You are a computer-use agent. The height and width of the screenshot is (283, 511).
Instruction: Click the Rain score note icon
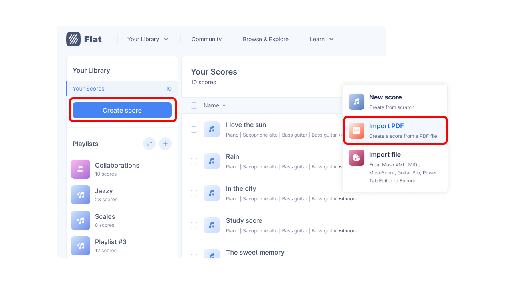click(212, 161)
